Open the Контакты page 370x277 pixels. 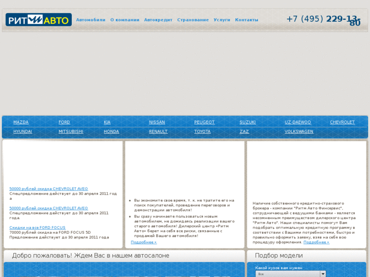click(x=246, y=20)
